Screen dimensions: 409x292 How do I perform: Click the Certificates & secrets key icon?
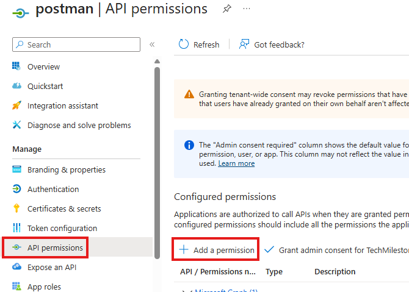[x=16, y=208]
